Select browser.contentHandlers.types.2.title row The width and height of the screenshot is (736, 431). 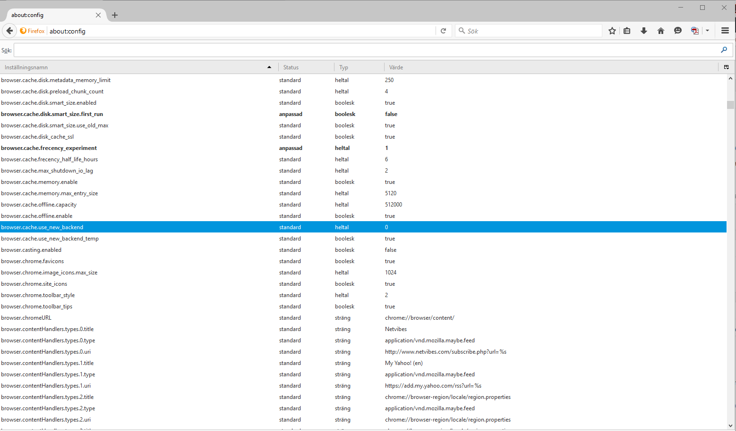363,397
